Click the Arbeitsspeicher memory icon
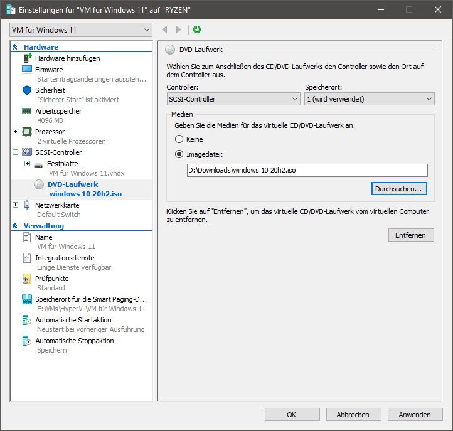Image resolution: width=453 pixels, height=431 pixels. [27, 111]
